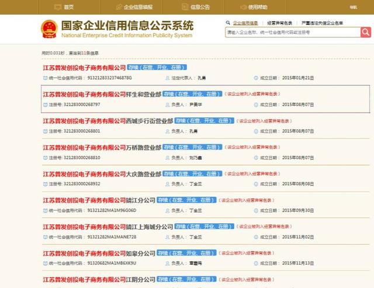Click the clock icon beside 2015年08月08日
This screenshot has width=374, height=288.
256,184
